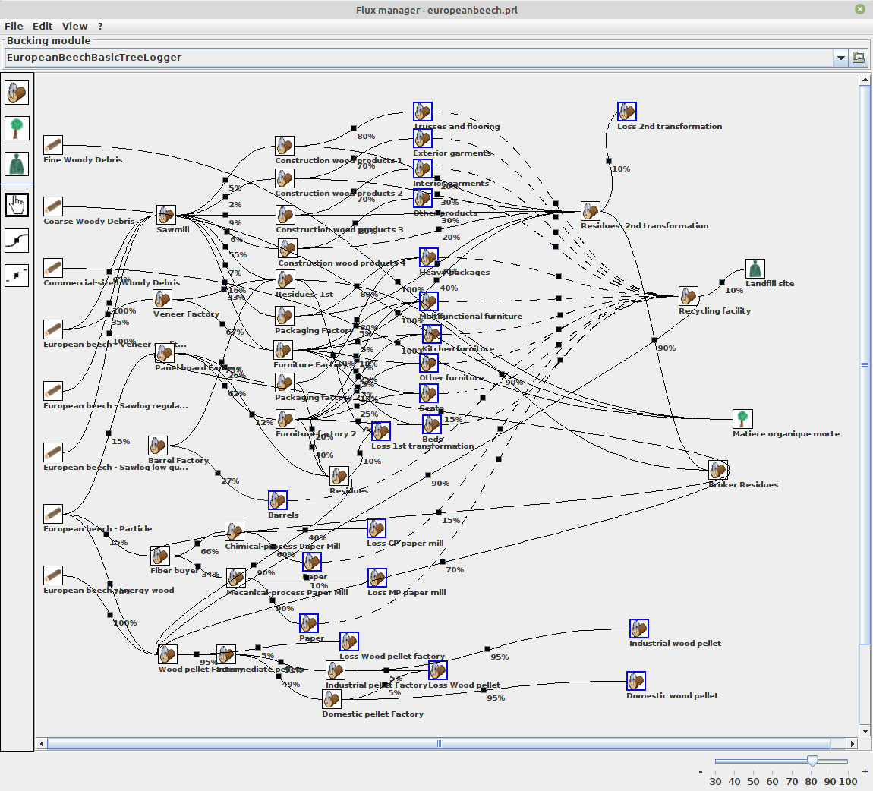Click the zoom slider handle

pyautogui.click(x=812, y=761)
